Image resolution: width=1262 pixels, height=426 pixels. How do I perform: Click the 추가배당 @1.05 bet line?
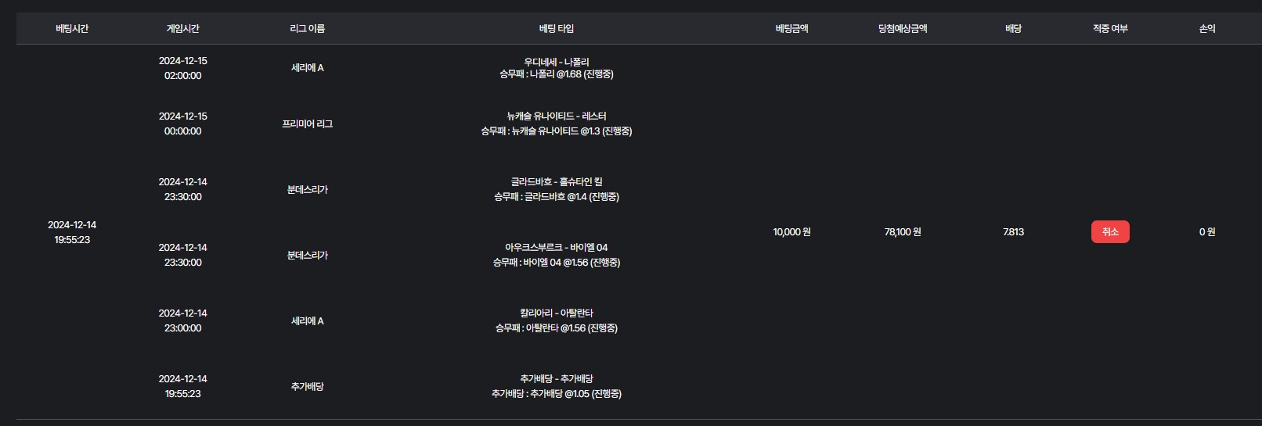(556, 394)
